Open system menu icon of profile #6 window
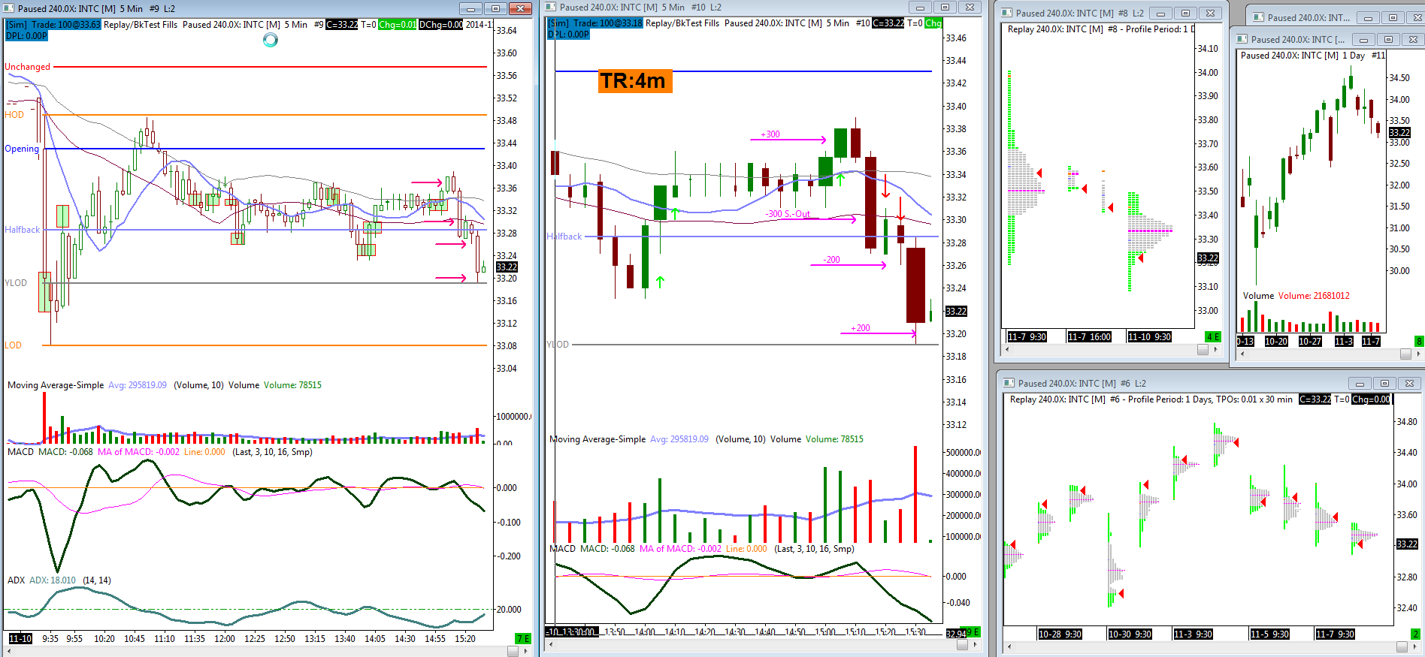The height and width of the screenshot is (657, 1425). [x=1009, y=383]
